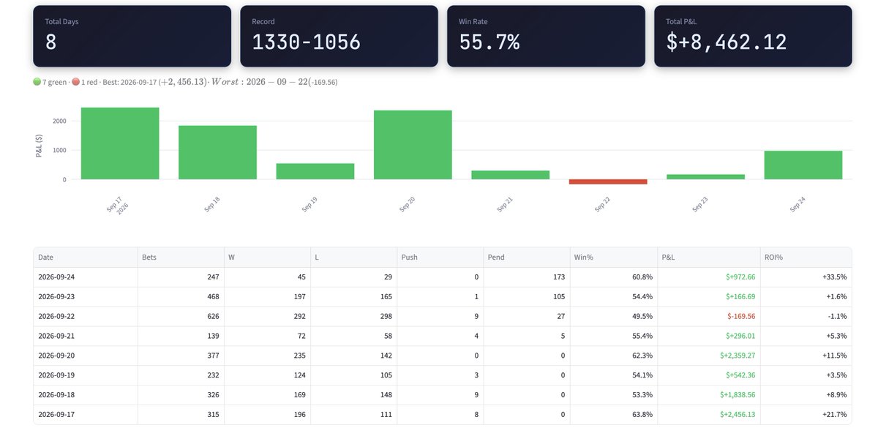This screenshot has height=436, width=878.
Task: Click the 292 wins cell
Action: click(267, 317)
